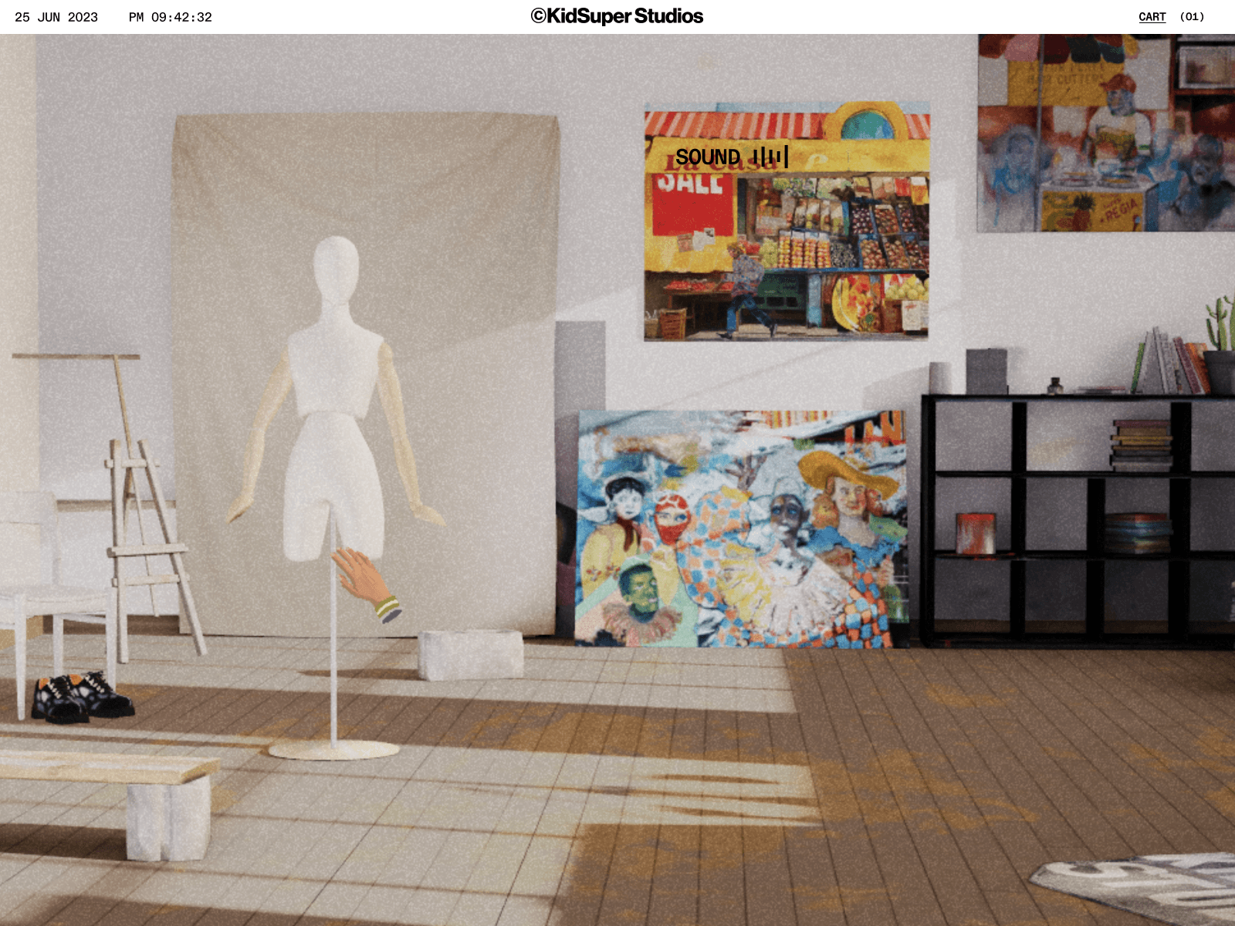Toggle the SOUND control
The width and height of the screenshot is (1235, 926).
click(x=732, y=157)
